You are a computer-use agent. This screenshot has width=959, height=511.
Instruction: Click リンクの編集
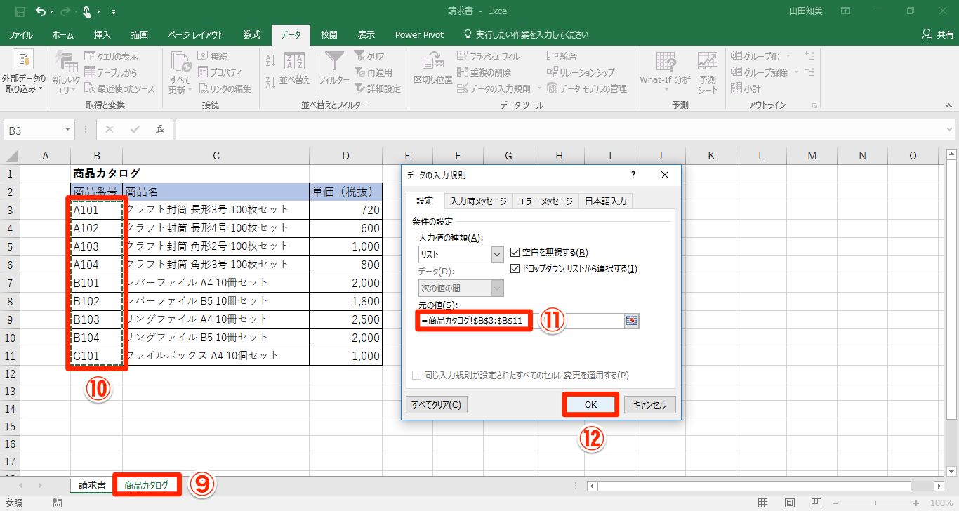click(x=225, y=88)
